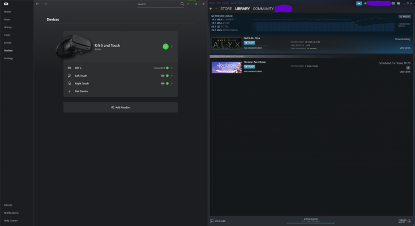The image size is (415, 226).
Task: Go forward in Steam navigation
Action: click(x=216, y=8)
